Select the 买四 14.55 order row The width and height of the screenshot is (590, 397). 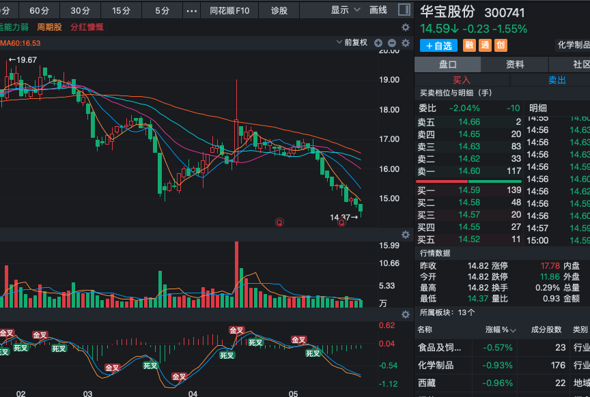469,227
